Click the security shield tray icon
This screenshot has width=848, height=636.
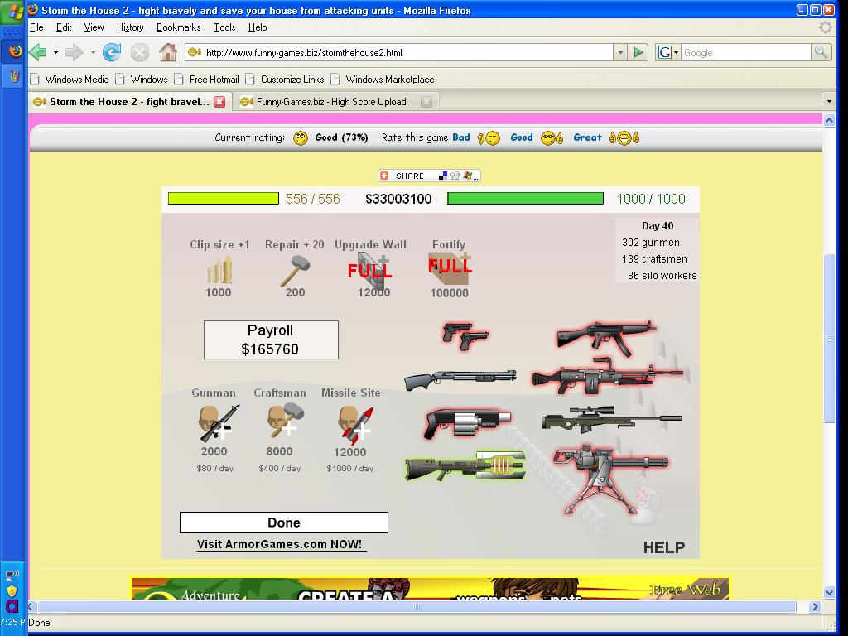(12, 590)
